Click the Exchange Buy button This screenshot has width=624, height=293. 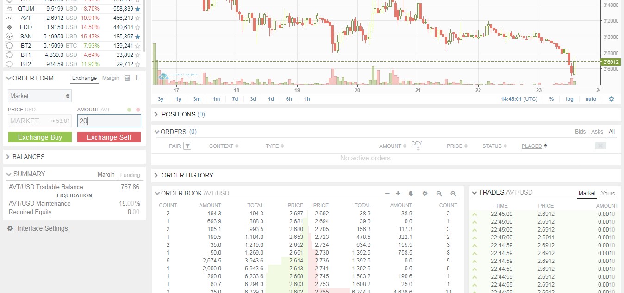[x=39, y=137]
